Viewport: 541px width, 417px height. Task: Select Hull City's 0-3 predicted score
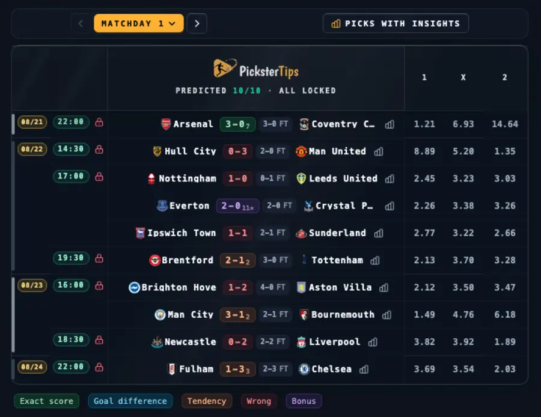[237, 151]
